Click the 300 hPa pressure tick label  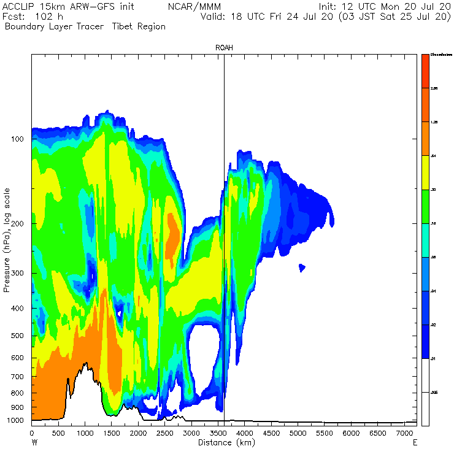click(17, 273)
